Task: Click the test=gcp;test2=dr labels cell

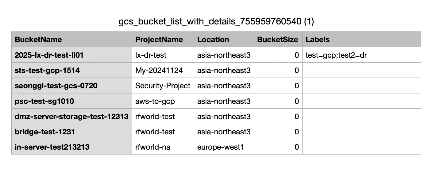Action: (x=361, y=55)
